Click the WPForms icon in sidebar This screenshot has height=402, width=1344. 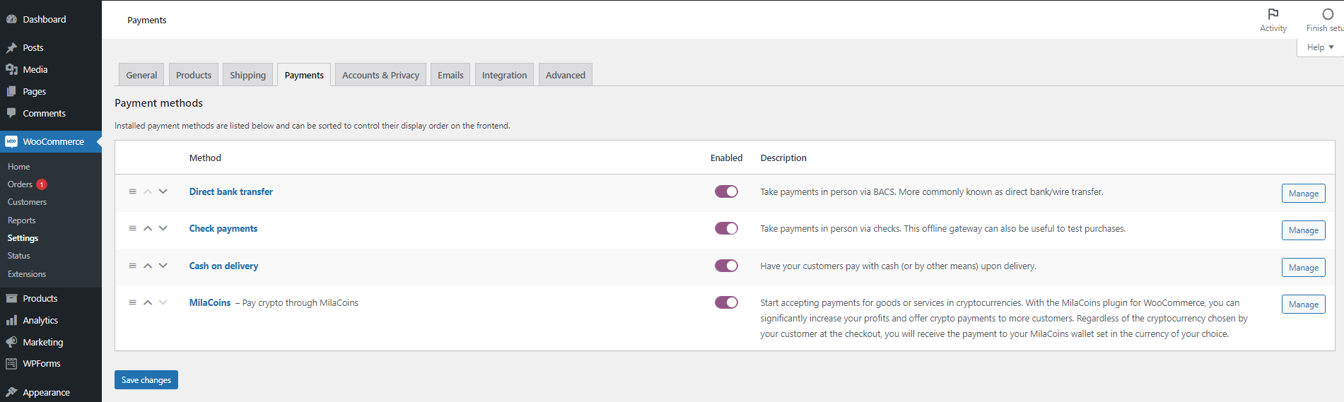tap(11, 363)
